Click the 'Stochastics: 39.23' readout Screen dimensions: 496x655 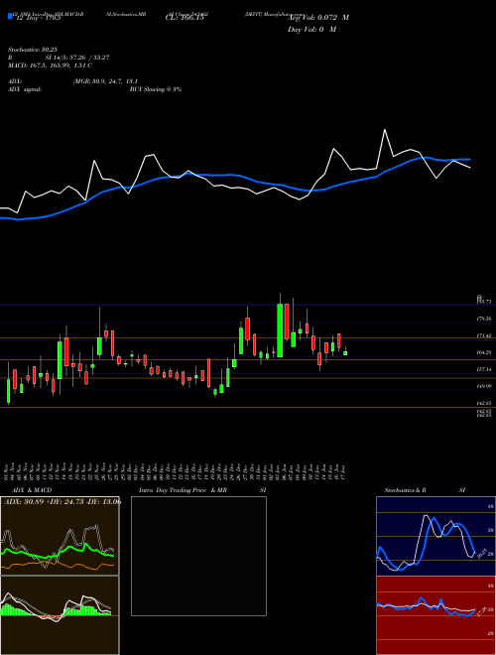32,50
